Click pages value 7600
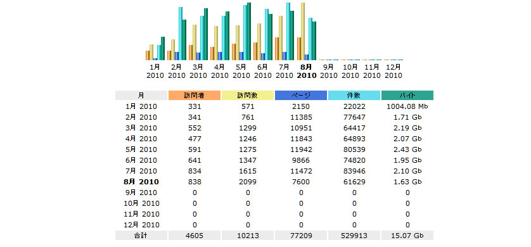 click(301, 182)
